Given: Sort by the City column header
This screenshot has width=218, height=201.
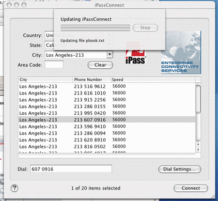Looking at the screenshot, I should [x=46, y=79].
